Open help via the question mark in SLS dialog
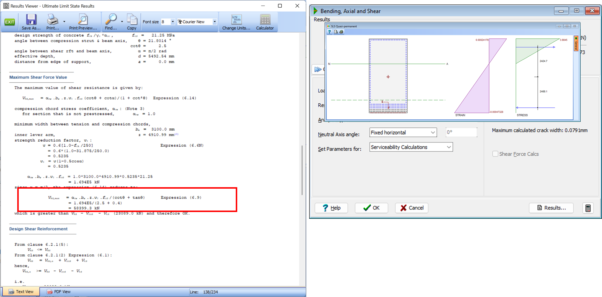The width and height of the screenshot is (602, 297). pyautogui.click(x=329, y=32)
